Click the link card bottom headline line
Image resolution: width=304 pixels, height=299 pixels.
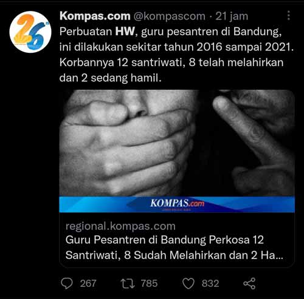pos(174,255)
